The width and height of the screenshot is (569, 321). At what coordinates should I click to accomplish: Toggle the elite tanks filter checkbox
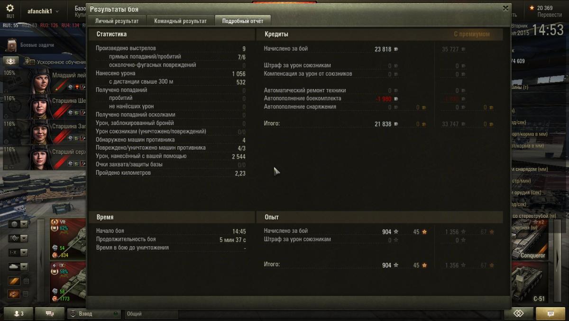pos(26,294)
